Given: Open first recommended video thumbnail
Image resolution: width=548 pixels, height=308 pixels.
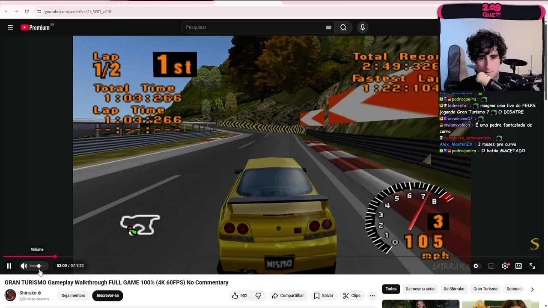Looking at the screenshot, I should coord(420,304).
